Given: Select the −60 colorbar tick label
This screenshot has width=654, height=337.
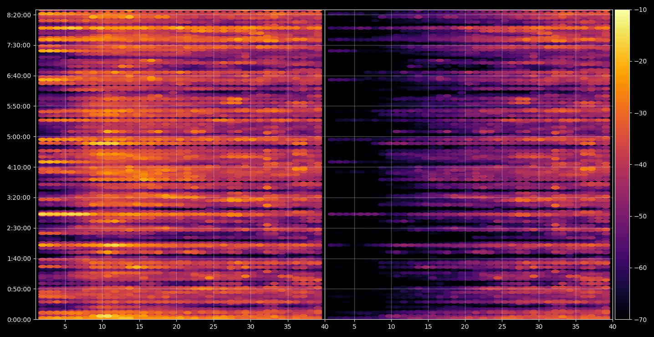Looking at the screenshot, I should tap(640, 267).
